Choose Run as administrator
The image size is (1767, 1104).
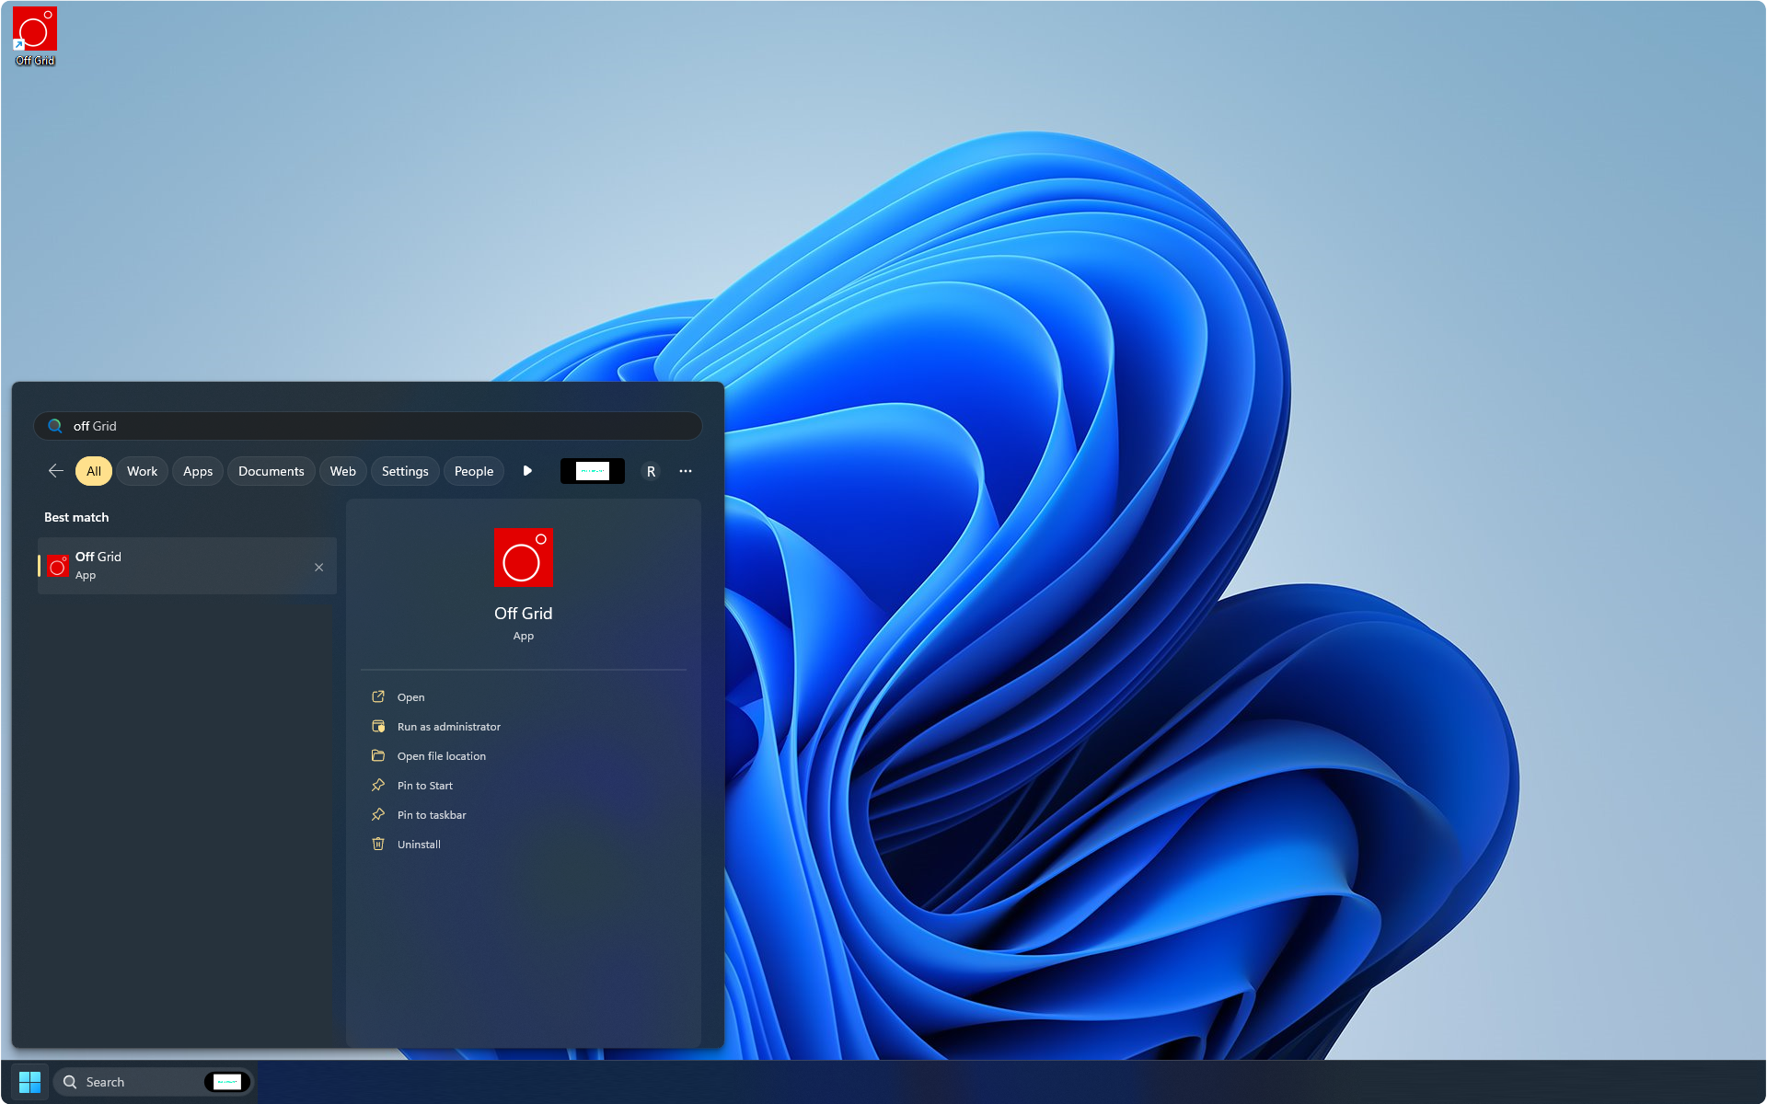[x=448, y=727]
